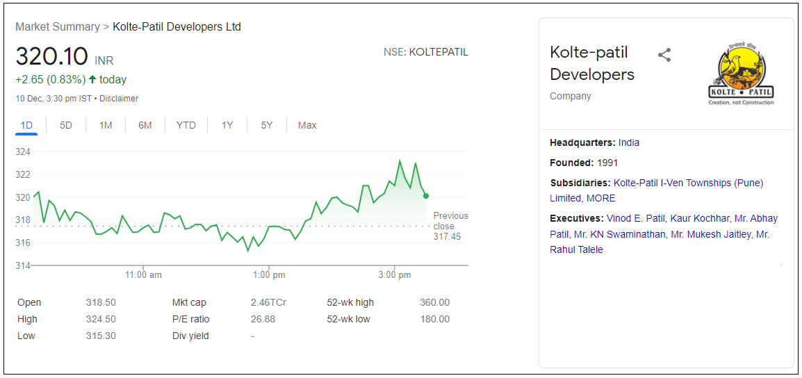
Task: Open the Market Summary breadcrumb link
Action: (58, 26)
